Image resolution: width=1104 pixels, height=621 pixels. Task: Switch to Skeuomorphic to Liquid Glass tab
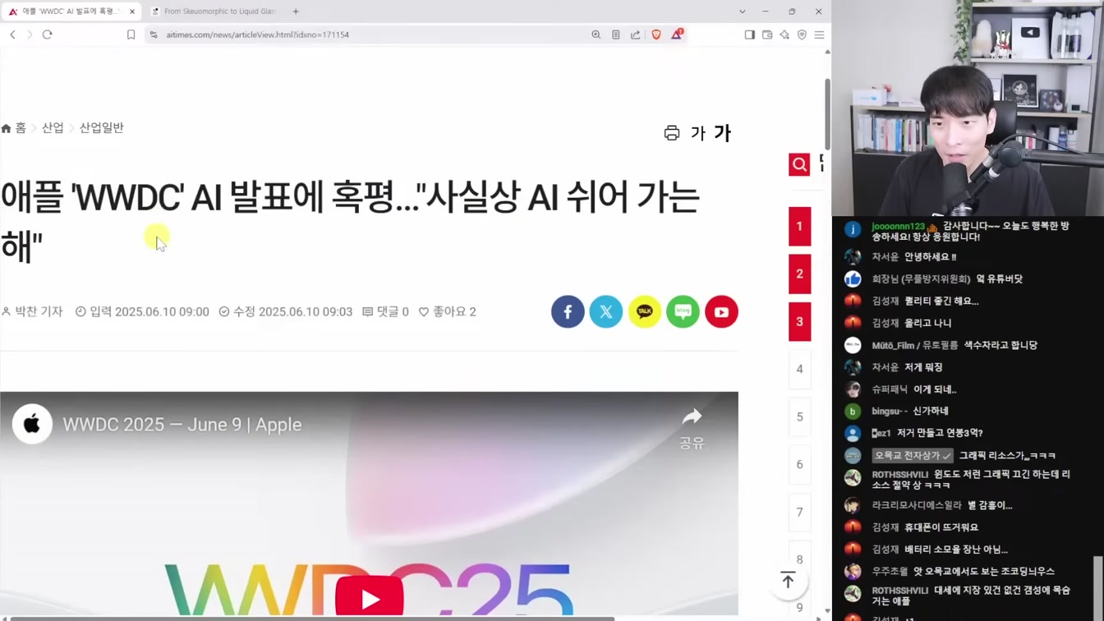tap(214, 11)
